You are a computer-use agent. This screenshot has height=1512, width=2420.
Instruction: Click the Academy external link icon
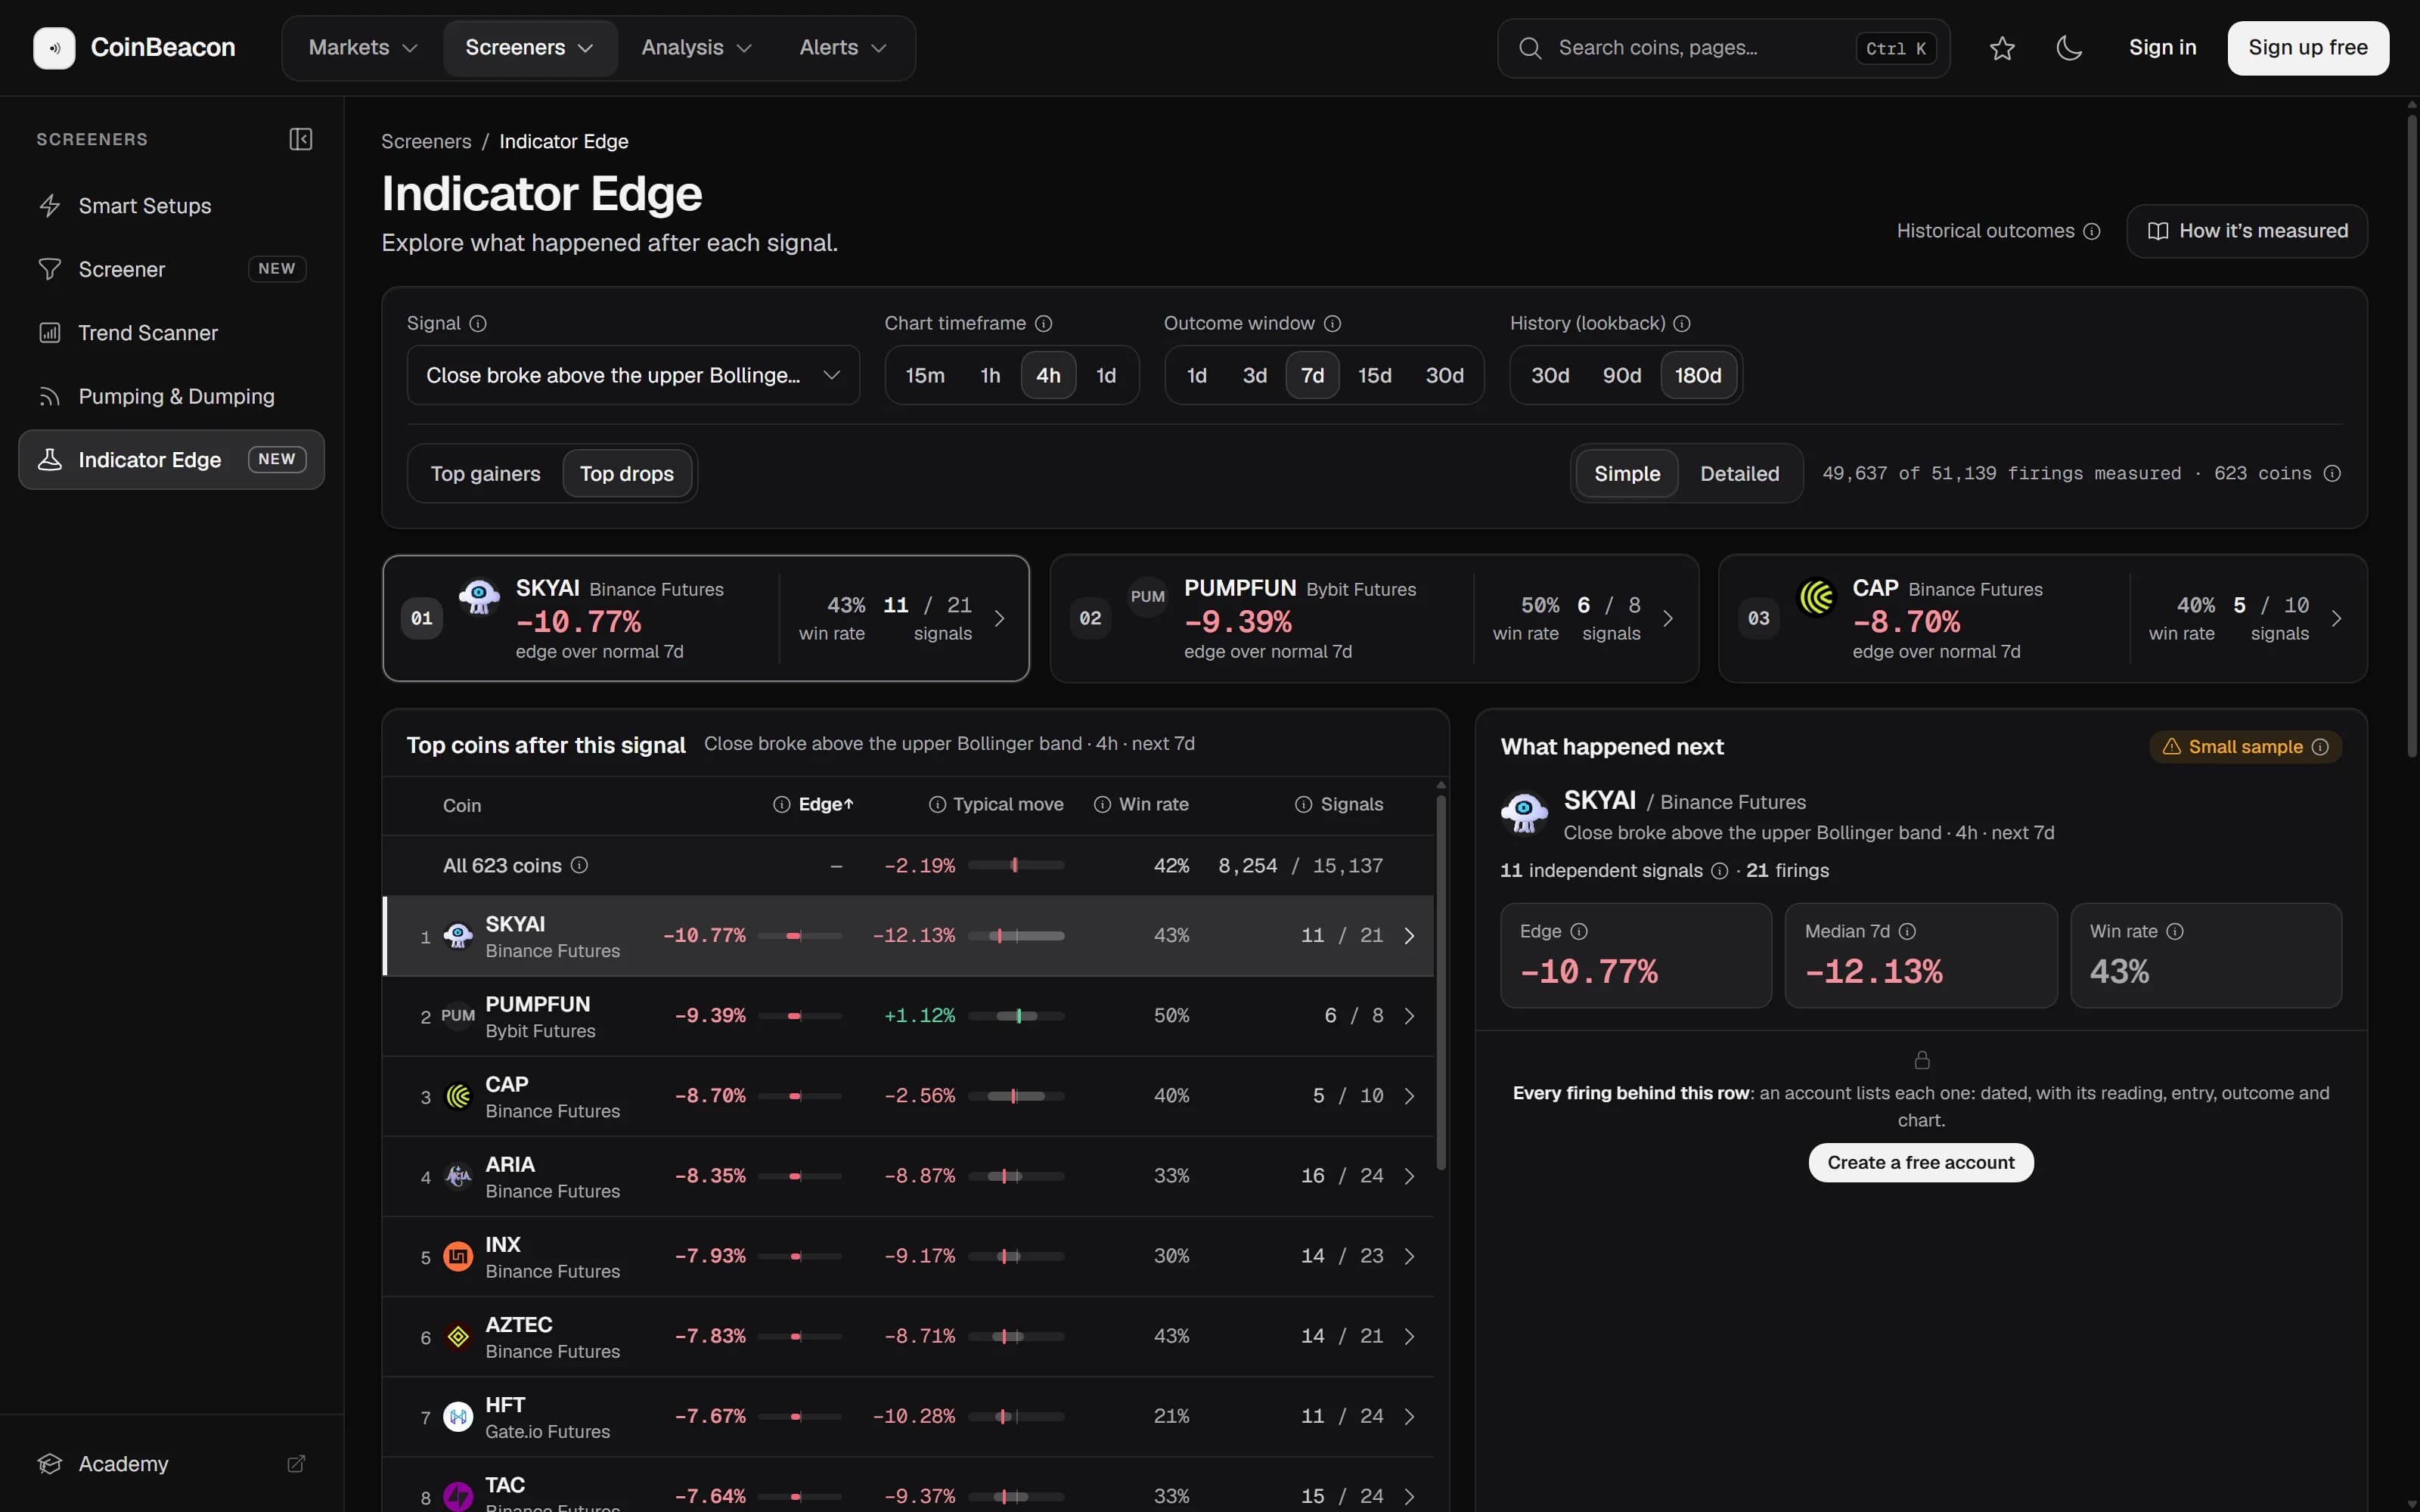(x=296, y=1464)
